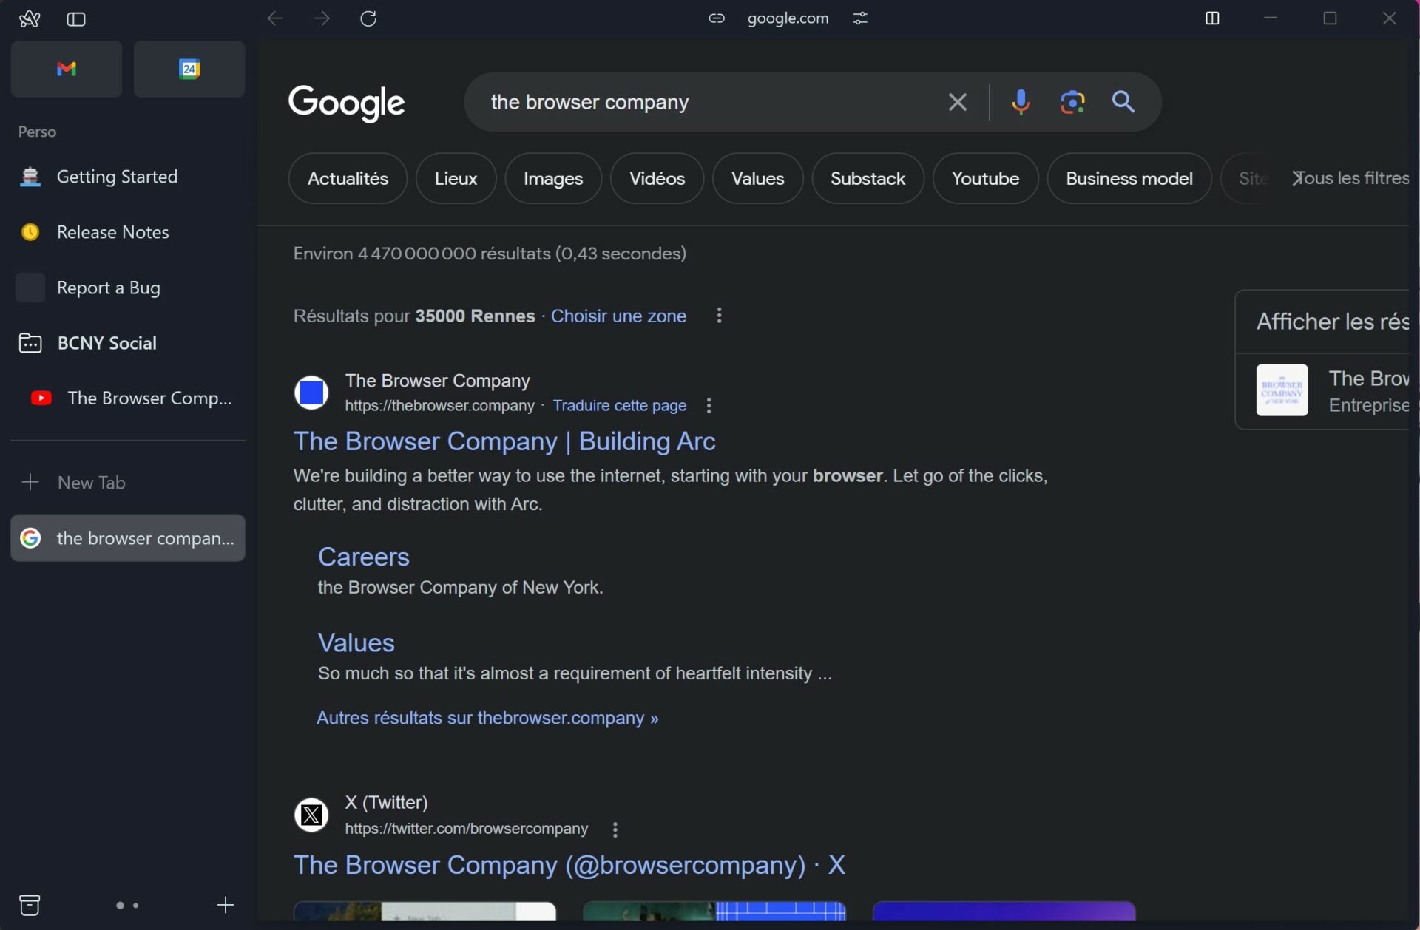The height and width of the screenshot is (930, 1420).
Task: Apply the Values filter chip
Action: [x=757, y=178]
